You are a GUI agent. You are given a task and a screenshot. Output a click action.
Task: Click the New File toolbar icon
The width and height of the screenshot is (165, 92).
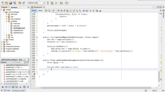(3, 3)
